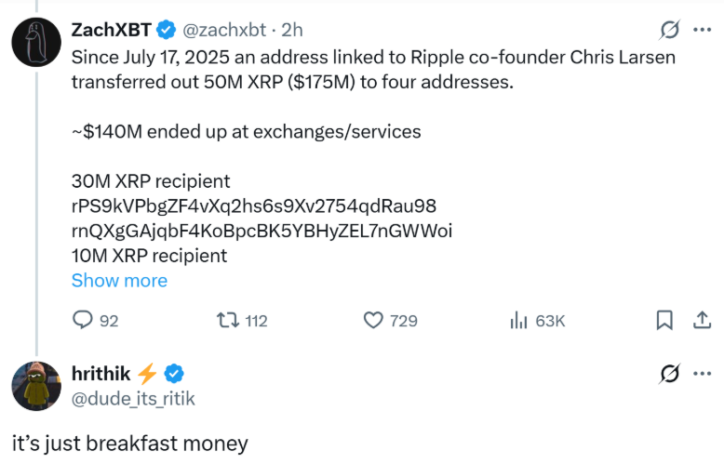Open hrithik's profile avatar
The image size is (724, 464).
click(x=36, y=385)
